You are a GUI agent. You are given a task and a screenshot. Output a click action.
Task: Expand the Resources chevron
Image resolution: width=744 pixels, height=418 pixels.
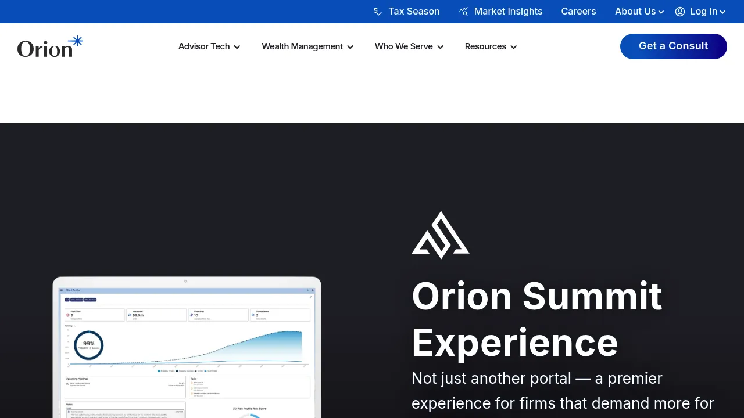pos(514,47)
